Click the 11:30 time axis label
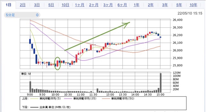Screen dimensions: 206x112 tap(93, 95)
